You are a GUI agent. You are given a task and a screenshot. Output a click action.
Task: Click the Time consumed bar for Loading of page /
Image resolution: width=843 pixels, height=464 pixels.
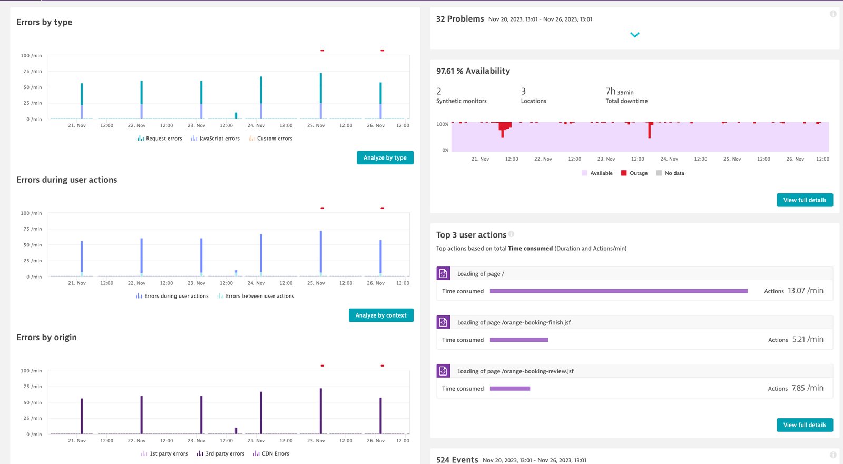619,291
